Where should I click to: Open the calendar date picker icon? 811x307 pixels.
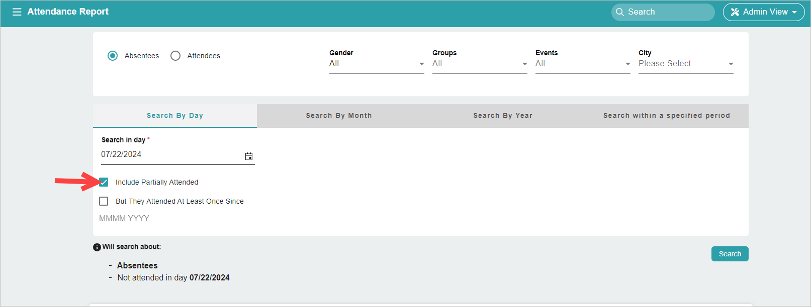tap(249, 156)
